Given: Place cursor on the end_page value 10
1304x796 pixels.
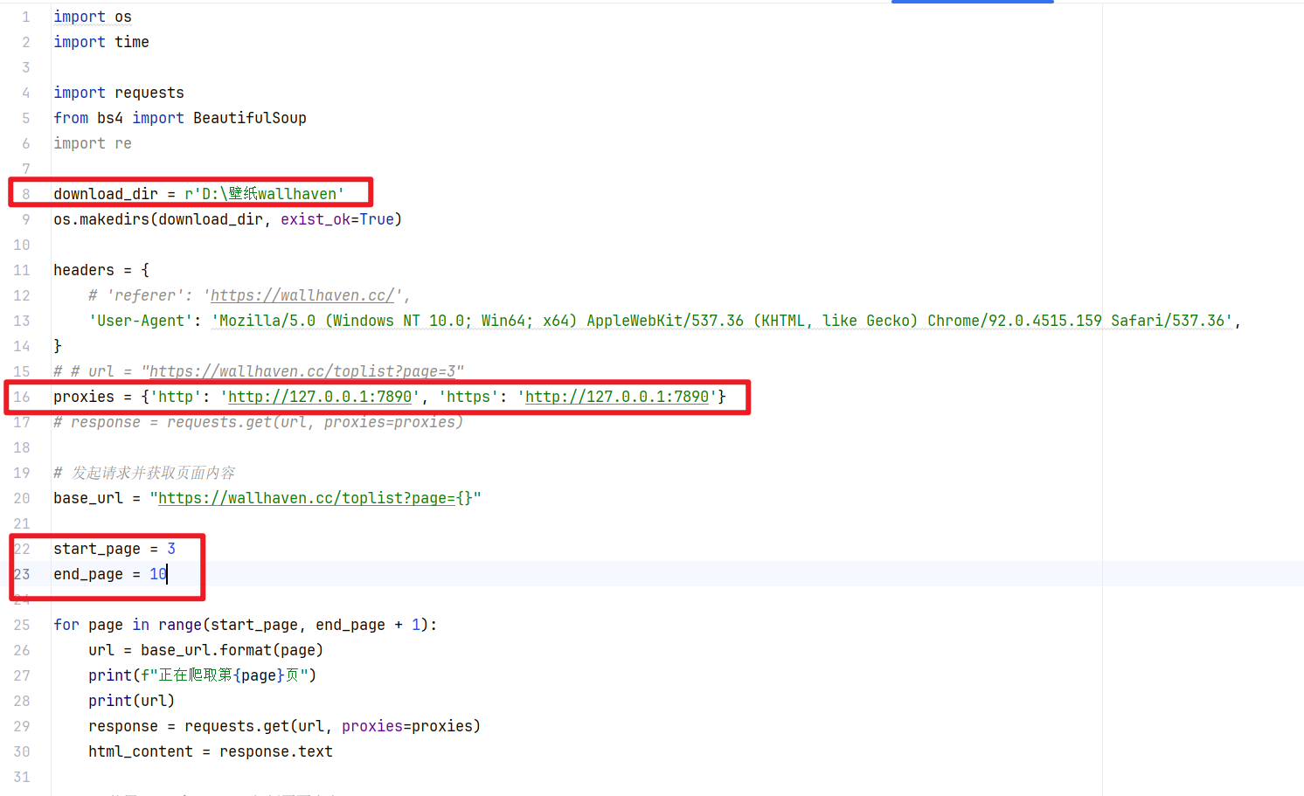Looking at the screenshot, I should (x=157, y=574).
